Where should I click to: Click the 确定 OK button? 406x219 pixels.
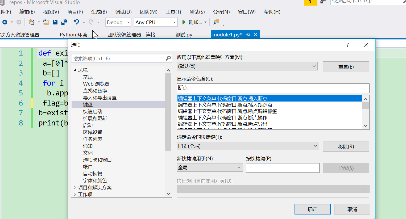click(x=312, y=209)
